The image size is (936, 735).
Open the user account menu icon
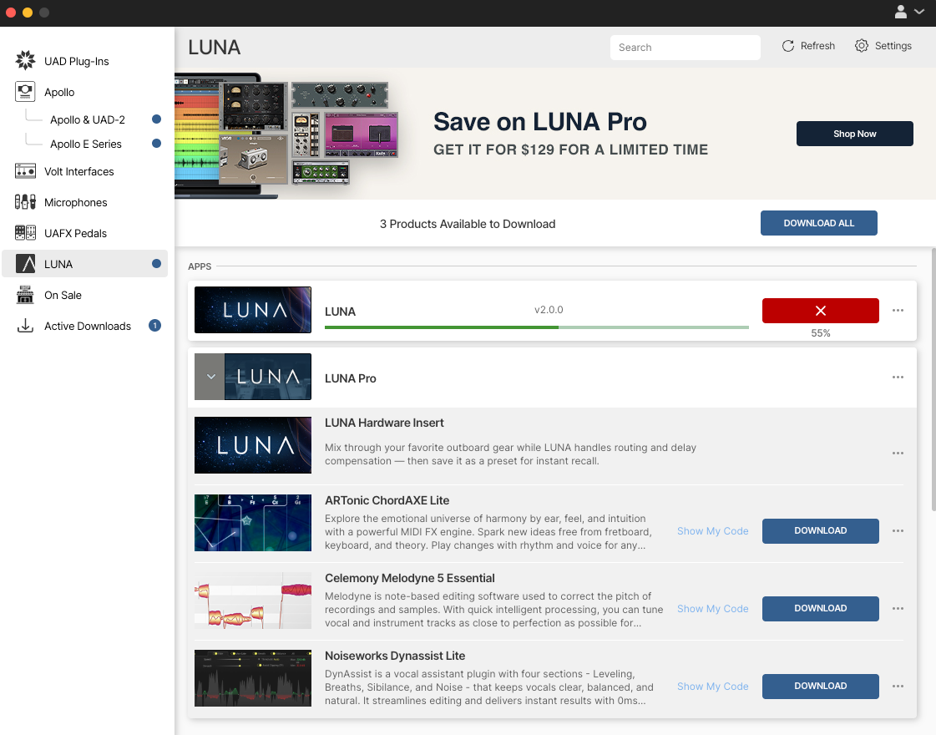coord(901,12)
